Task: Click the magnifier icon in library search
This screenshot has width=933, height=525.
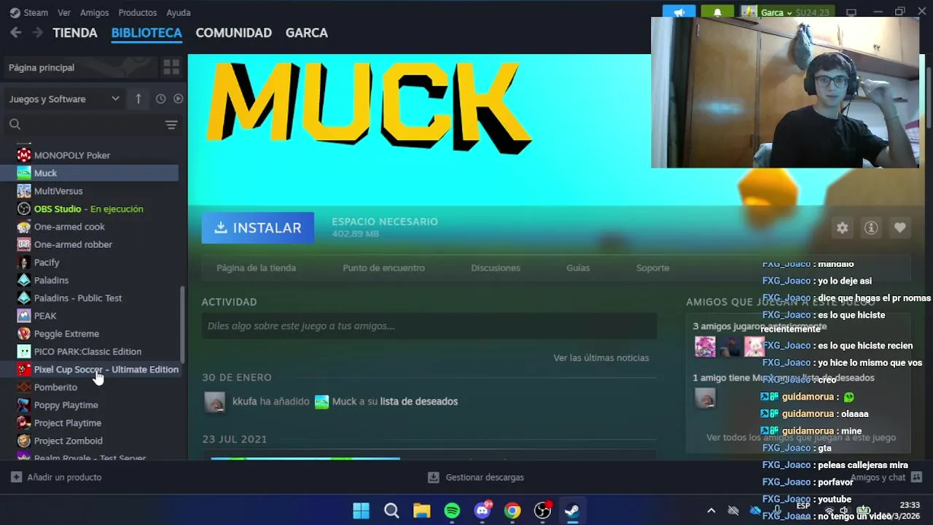Action: click(15, 125)
